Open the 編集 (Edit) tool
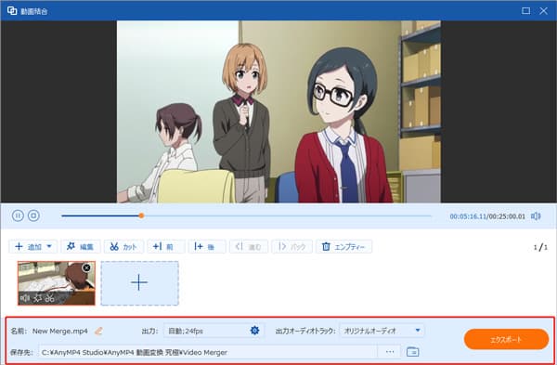The height and width of the screenshot is (365, 557). (81, 247)
